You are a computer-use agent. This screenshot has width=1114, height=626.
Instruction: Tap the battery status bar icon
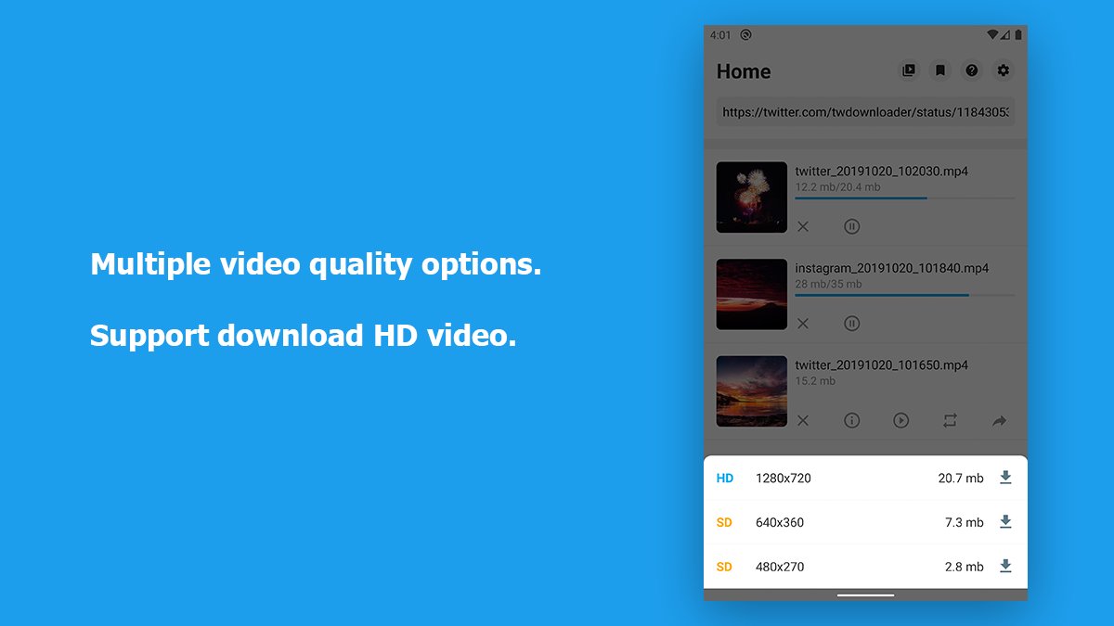[1018, 35]
